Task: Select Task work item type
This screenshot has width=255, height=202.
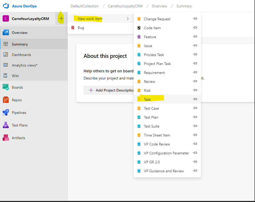Action: [167, 99]
